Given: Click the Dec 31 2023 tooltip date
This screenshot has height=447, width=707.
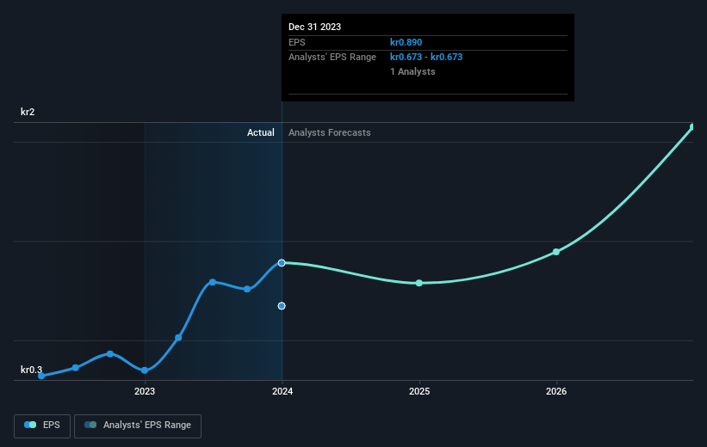Looking at the screenshot, I should point(314,27).
